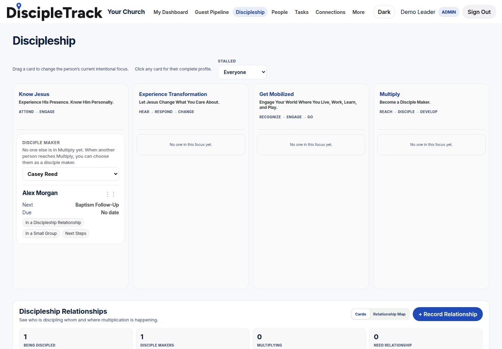The width and height of the screenshot is (502, 349).
Task: Click the DISCIPLE MAKER label
Action: (41, 143)
